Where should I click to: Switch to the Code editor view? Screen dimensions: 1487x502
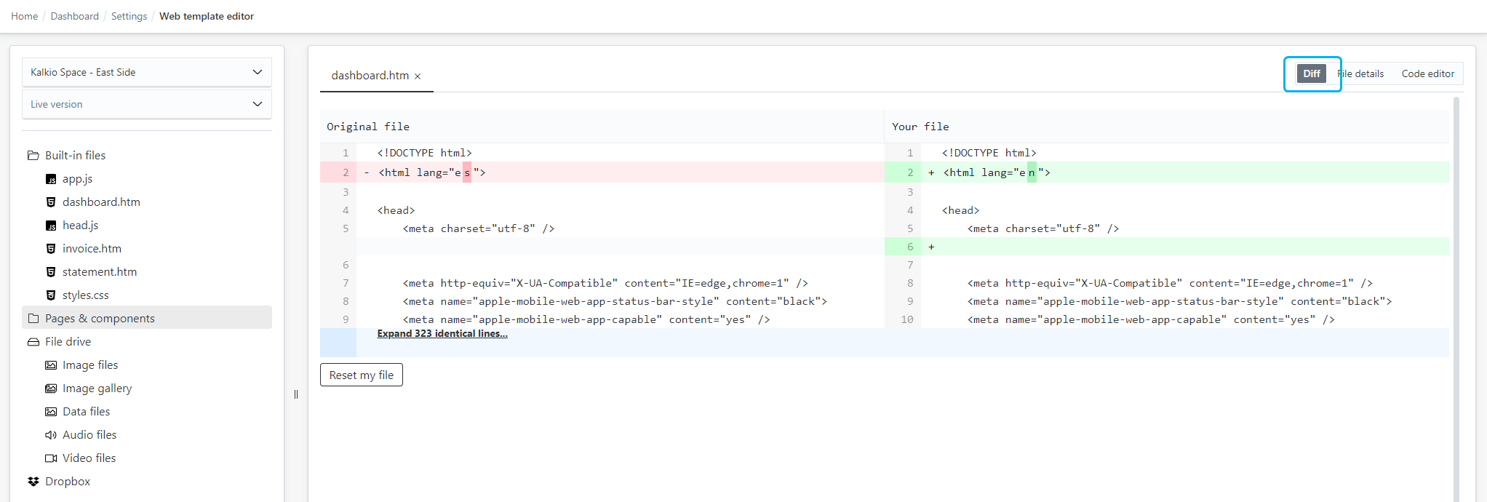click(1428, 73)
